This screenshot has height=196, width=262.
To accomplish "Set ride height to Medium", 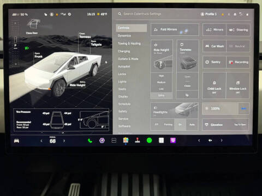I will (161, 82).
